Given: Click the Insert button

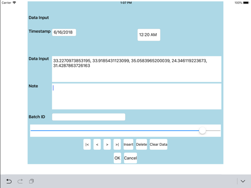Looking at the screenshot, I should [128, 144].
